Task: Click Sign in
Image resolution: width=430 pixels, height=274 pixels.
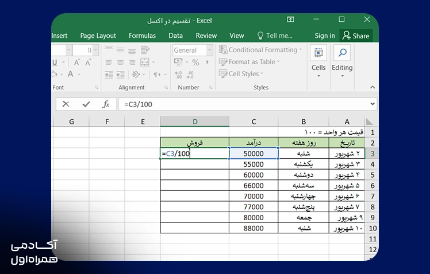Action: 325,36
